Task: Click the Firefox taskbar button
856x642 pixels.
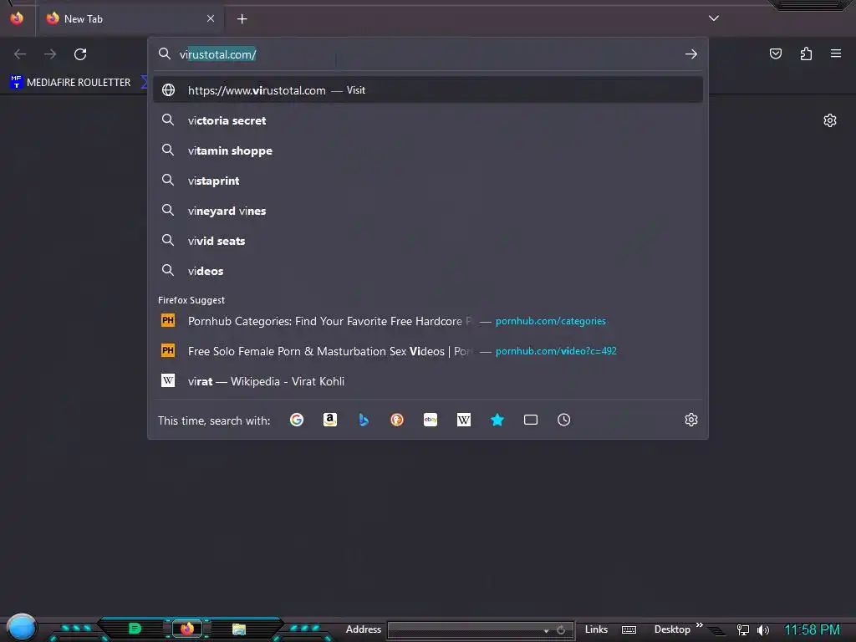Action: point(187,629)
